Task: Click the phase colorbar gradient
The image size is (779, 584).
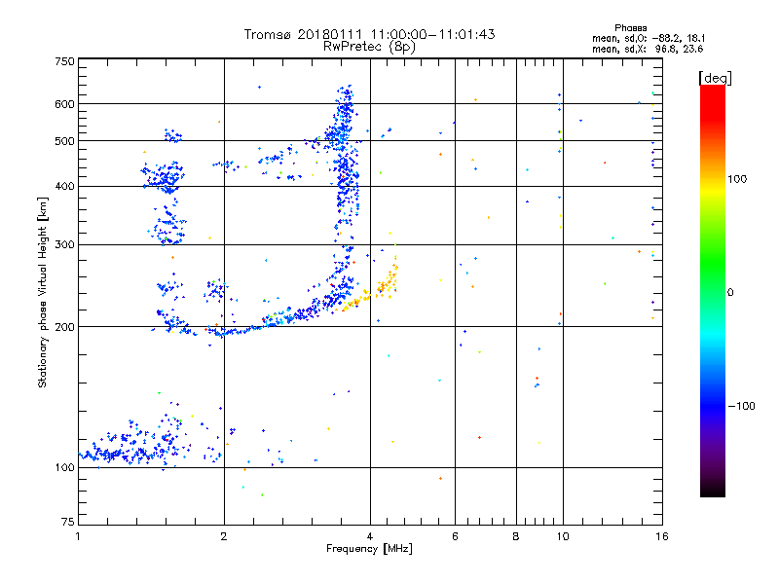Action: 713,291
